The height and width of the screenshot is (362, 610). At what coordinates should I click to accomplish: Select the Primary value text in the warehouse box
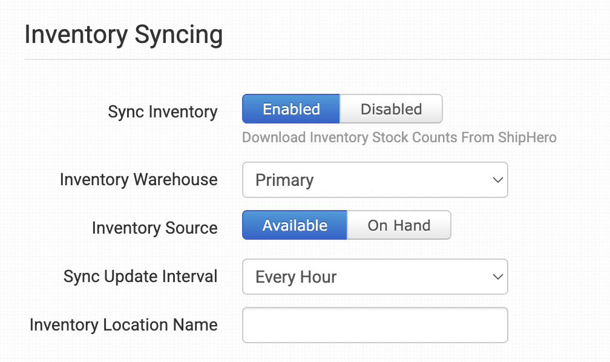coord(284,180)
